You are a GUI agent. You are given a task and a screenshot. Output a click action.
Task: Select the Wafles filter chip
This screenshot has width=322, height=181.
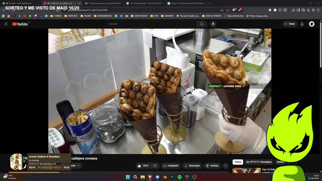[280, 162]
